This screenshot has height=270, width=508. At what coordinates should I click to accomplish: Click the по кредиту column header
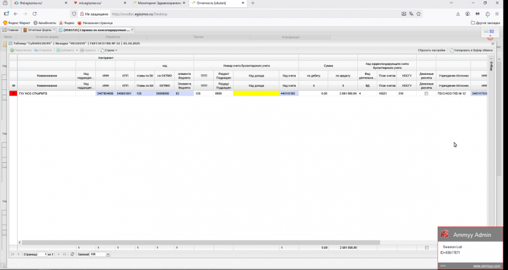coord(343,75)
